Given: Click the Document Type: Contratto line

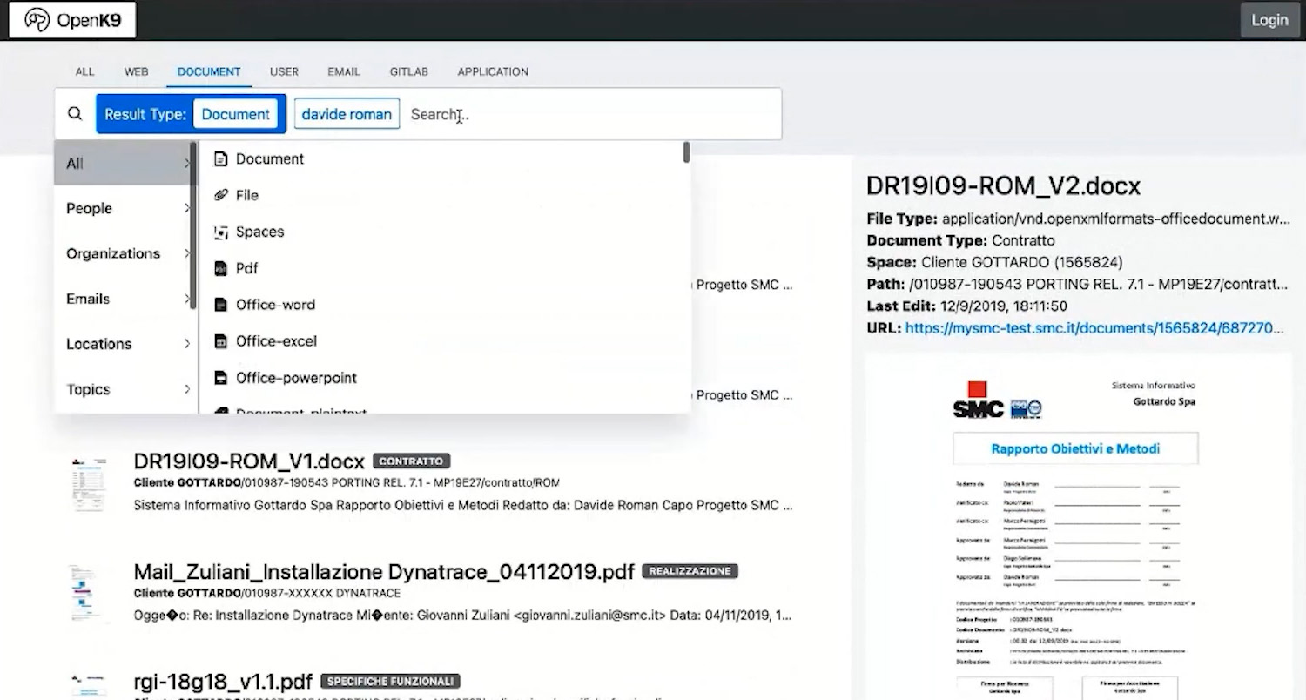Looking at the screenshot, I should tap(960, 240).
